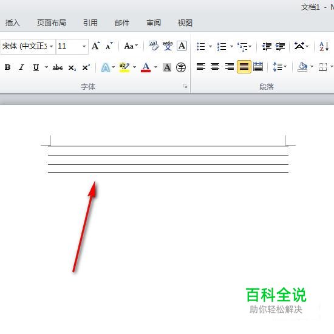The height and width of the screenshot is (334, 334).
Task: Open the 视图 tab
Action: pyautogui.click(x=185, y=23)
